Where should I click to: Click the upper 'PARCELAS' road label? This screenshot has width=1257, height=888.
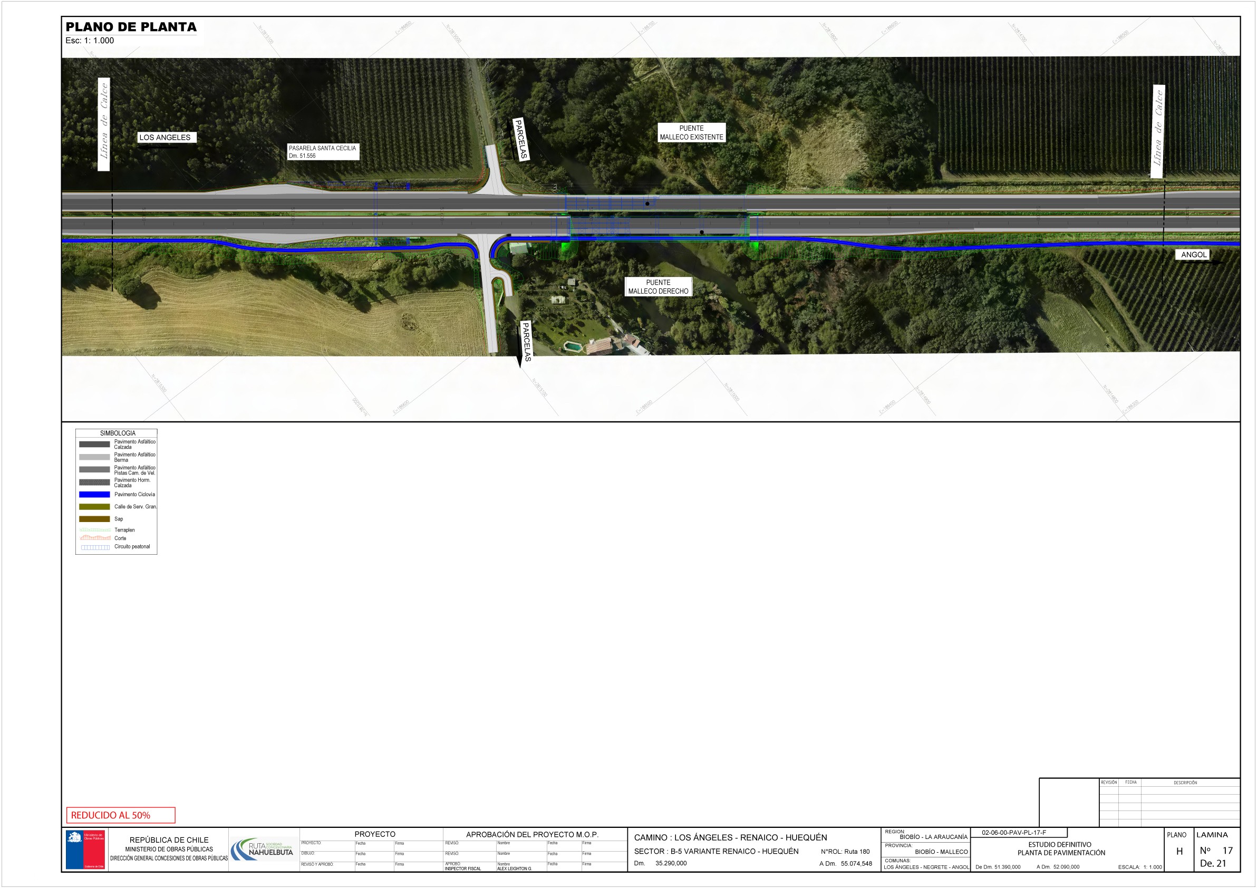click(x=520, y=139)
